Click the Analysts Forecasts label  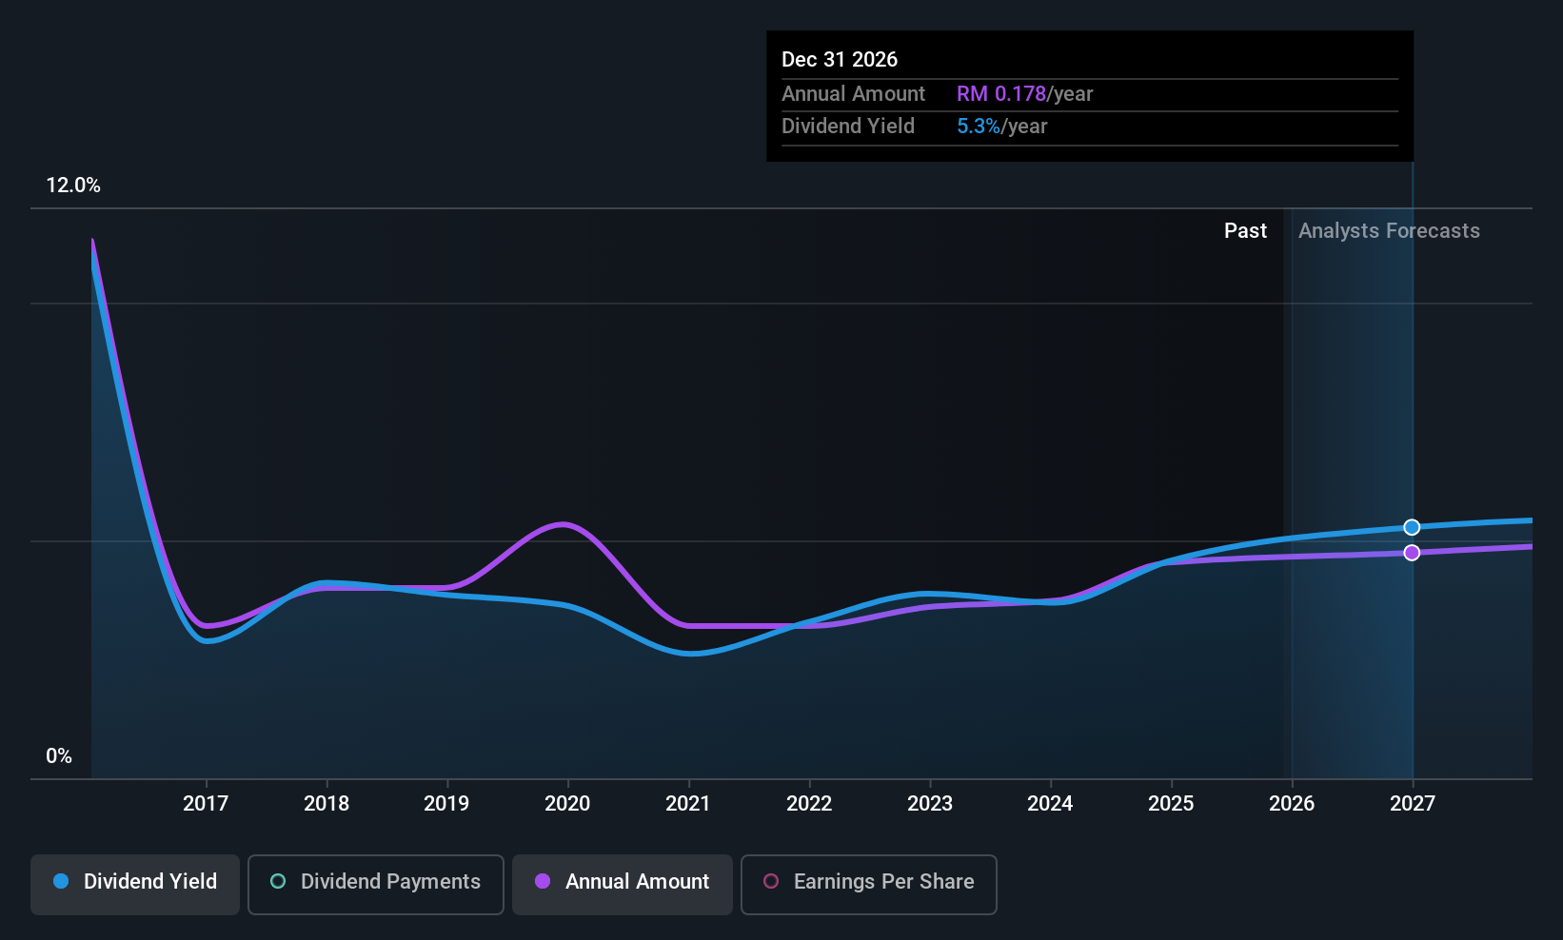1389,231
